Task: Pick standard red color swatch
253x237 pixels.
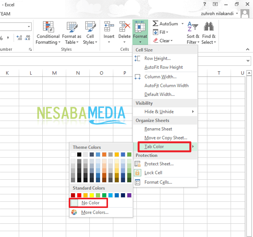Action: 79,195
